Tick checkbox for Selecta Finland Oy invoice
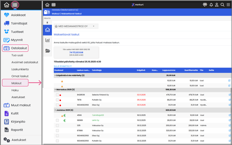 pyautogui.click(x=57, y=95)
